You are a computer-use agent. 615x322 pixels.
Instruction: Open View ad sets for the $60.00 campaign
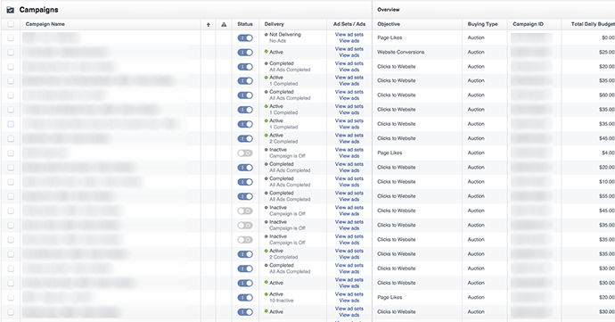point(349,92)
